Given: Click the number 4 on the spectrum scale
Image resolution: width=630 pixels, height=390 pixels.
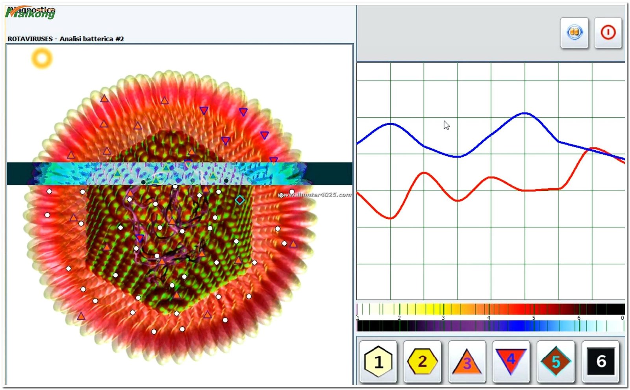Looking at the screenshot, I should point(489,318).
